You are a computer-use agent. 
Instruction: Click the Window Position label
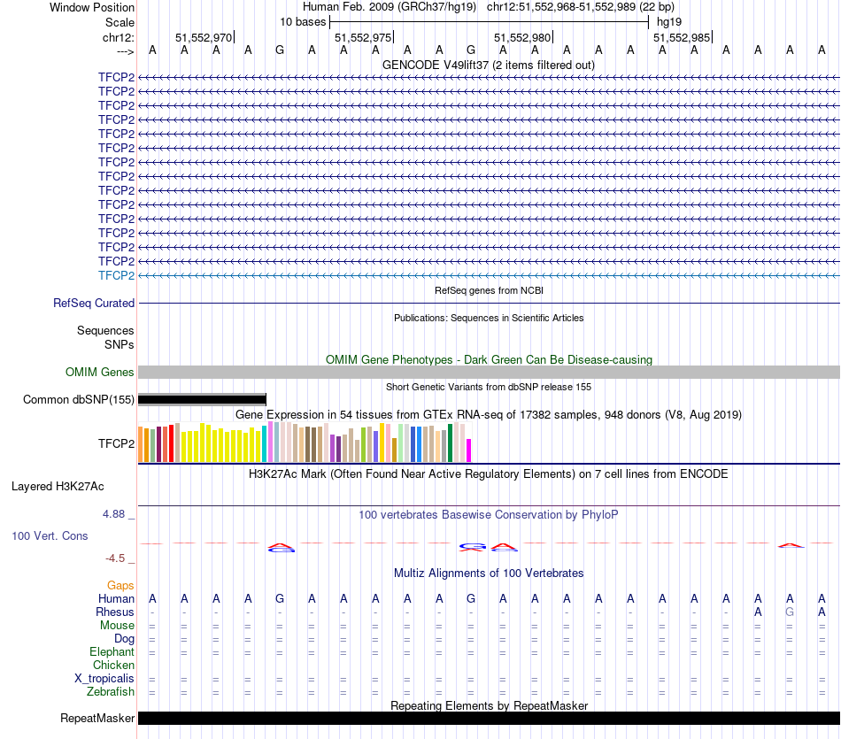tap(92, 7)
